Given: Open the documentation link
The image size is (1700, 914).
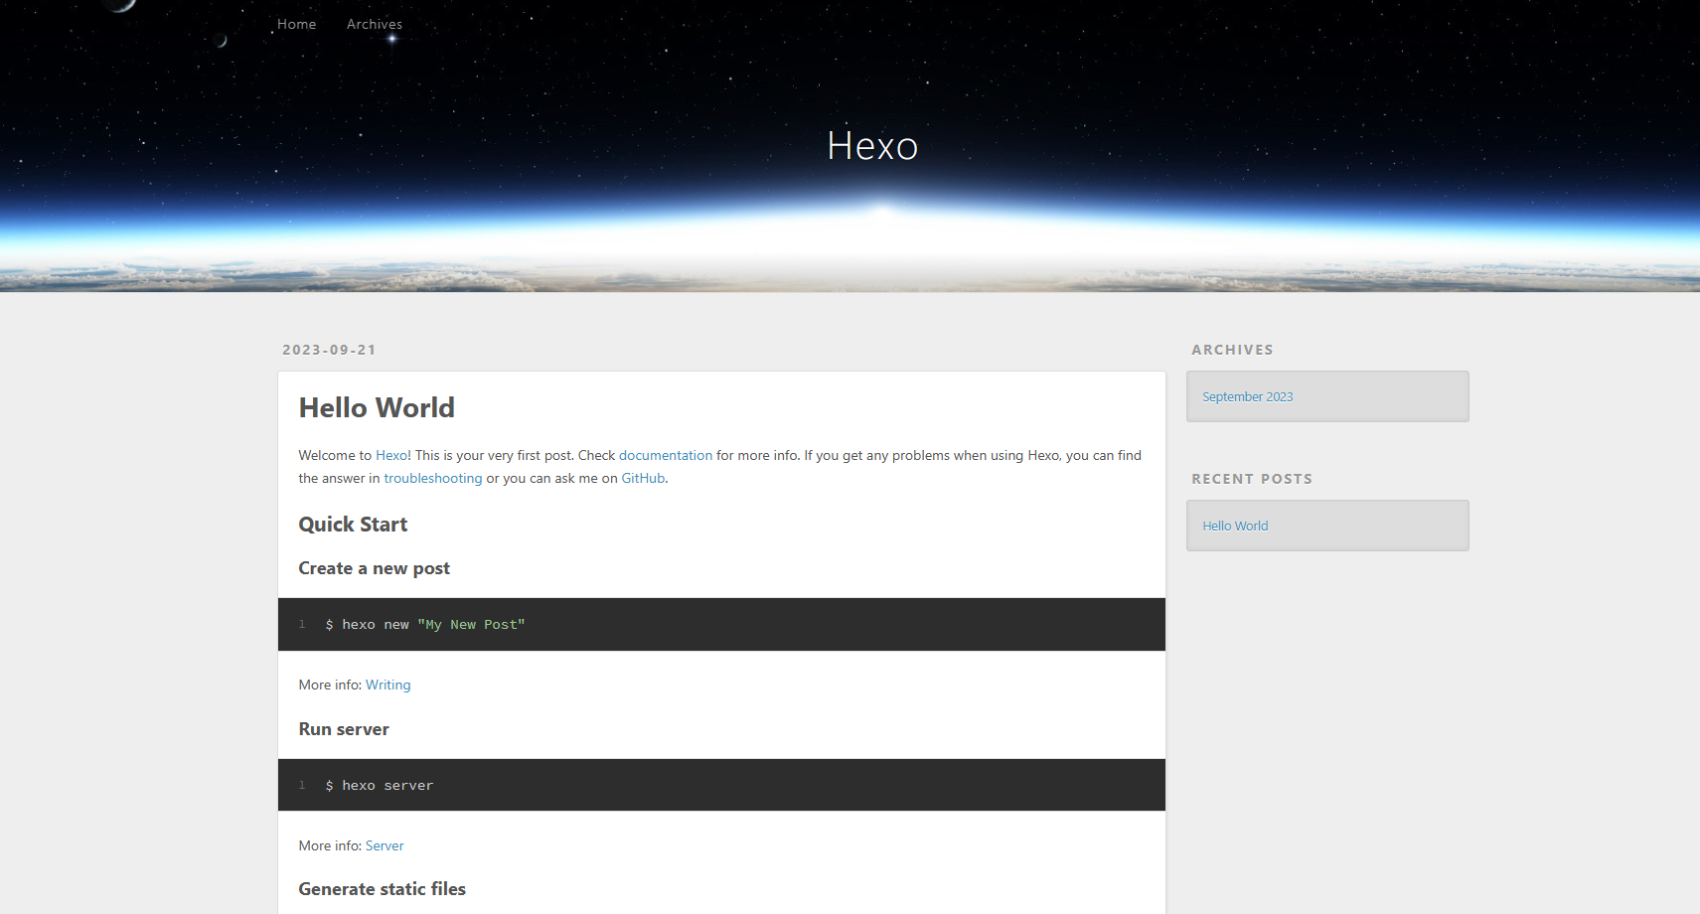Looking at the screenshot, I should coord(666,455).
